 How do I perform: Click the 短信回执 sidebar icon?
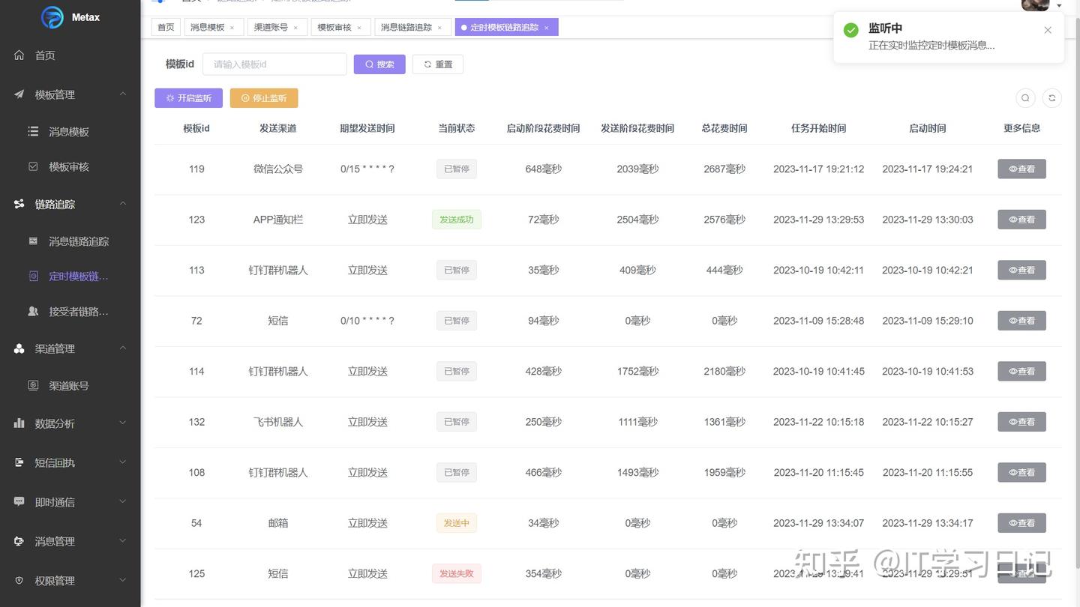click(x=19, y=462)
